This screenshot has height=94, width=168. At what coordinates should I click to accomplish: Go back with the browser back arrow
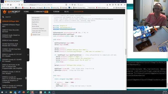pyautogui.click(x=2, y=5)
